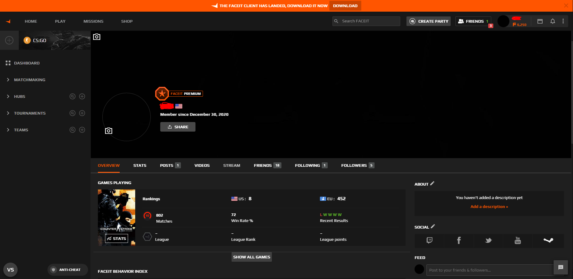Click the camera icon on the cover image
The height and width of the screenshot is (279, 573).
tap(96, 36)
